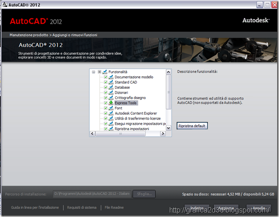Viewport: 279px width, 217px height.
Task: Toggle the root Funzionalità checkbox
Action: point(99,72)
